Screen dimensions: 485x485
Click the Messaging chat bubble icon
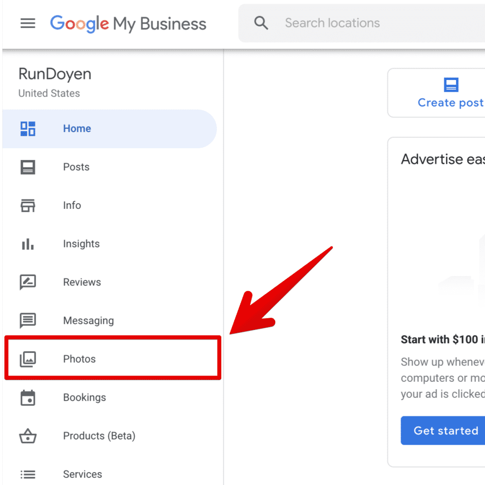[x=28, y=320]
